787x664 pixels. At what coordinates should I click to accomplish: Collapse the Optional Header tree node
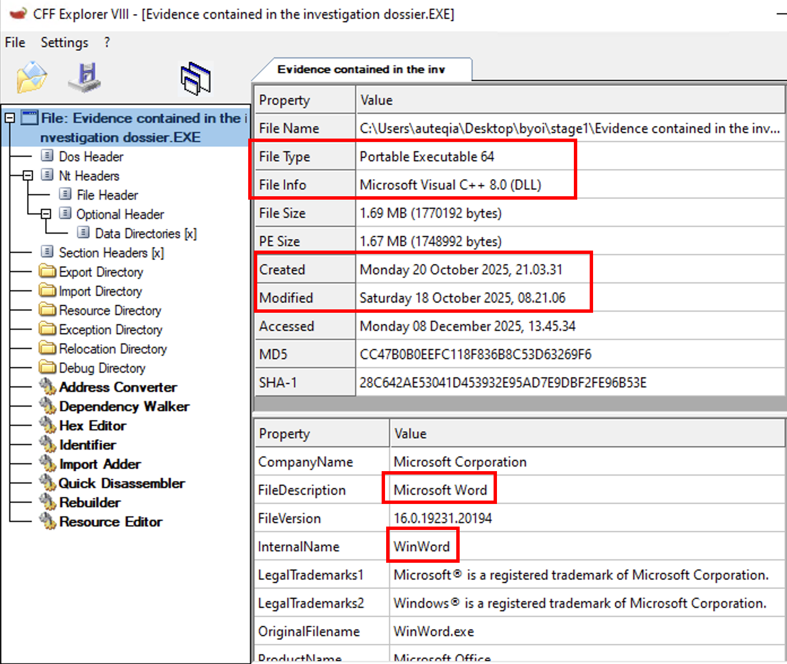coord(46,214)
